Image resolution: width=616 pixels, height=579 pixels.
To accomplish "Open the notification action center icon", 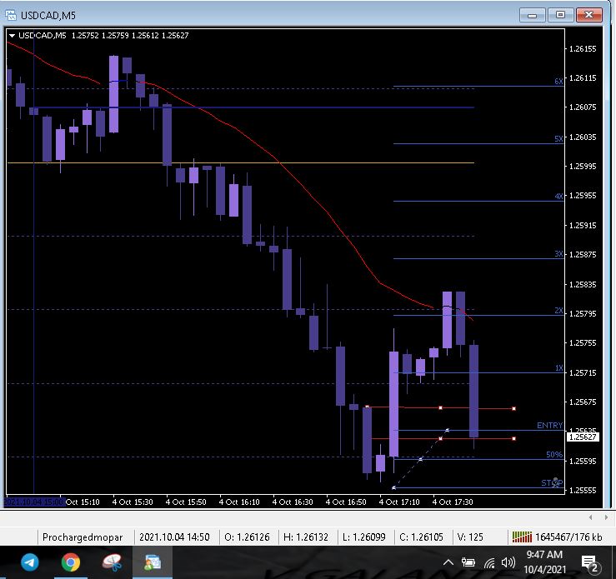I will [x=589, y=563].
